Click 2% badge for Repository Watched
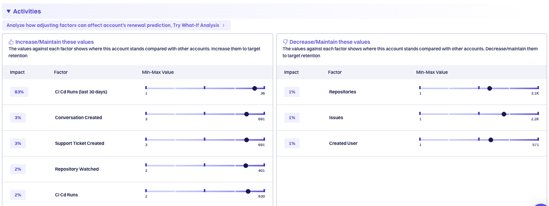The image size is (549, 206). (18, 169)
